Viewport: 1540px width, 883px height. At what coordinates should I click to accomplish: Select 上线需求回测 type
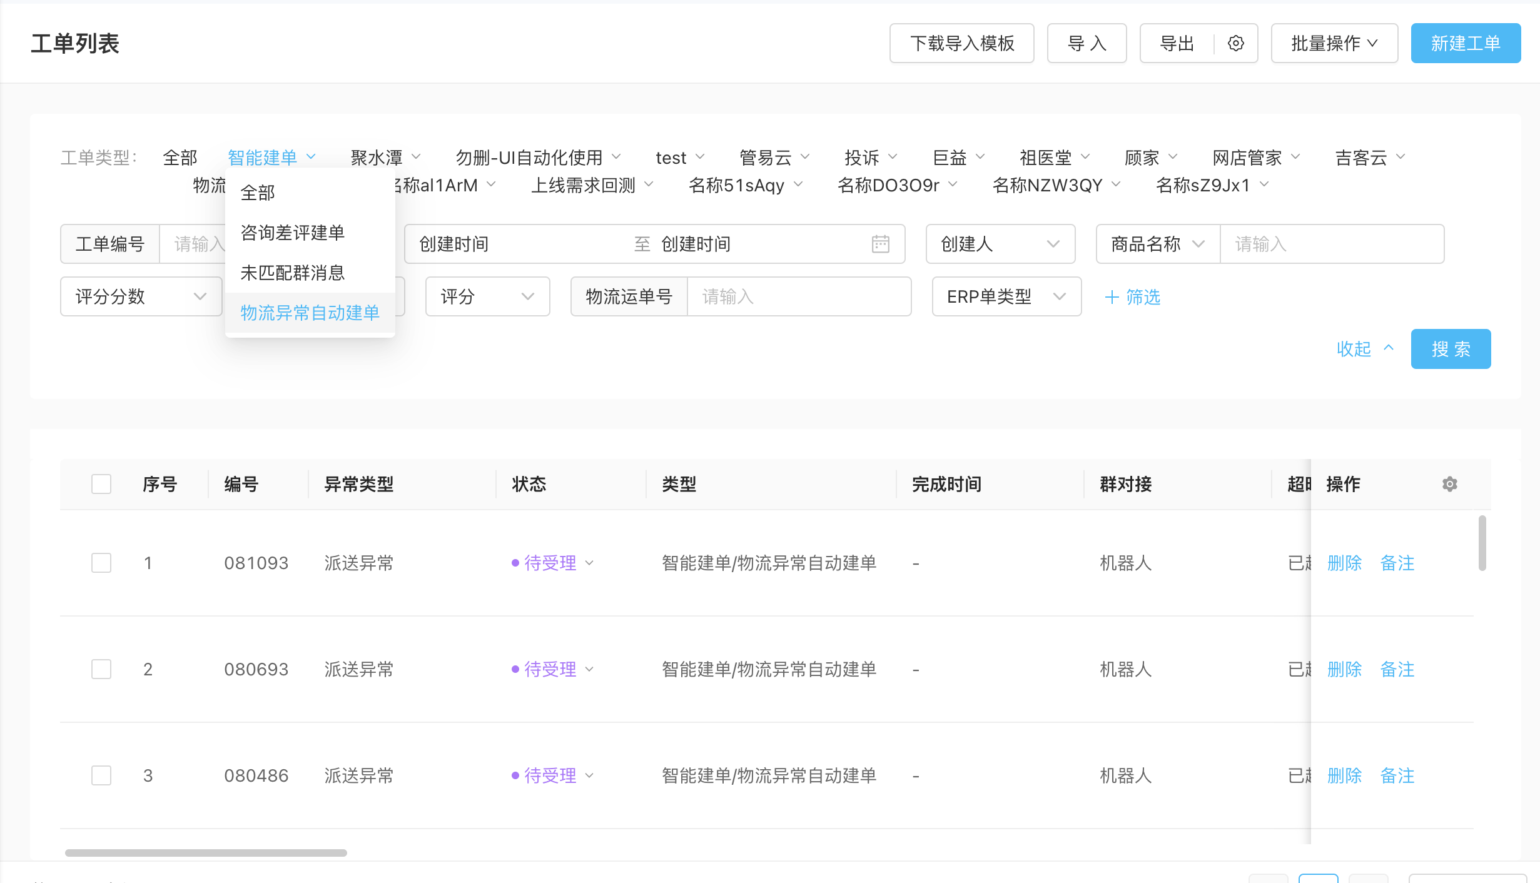(583, 185)
